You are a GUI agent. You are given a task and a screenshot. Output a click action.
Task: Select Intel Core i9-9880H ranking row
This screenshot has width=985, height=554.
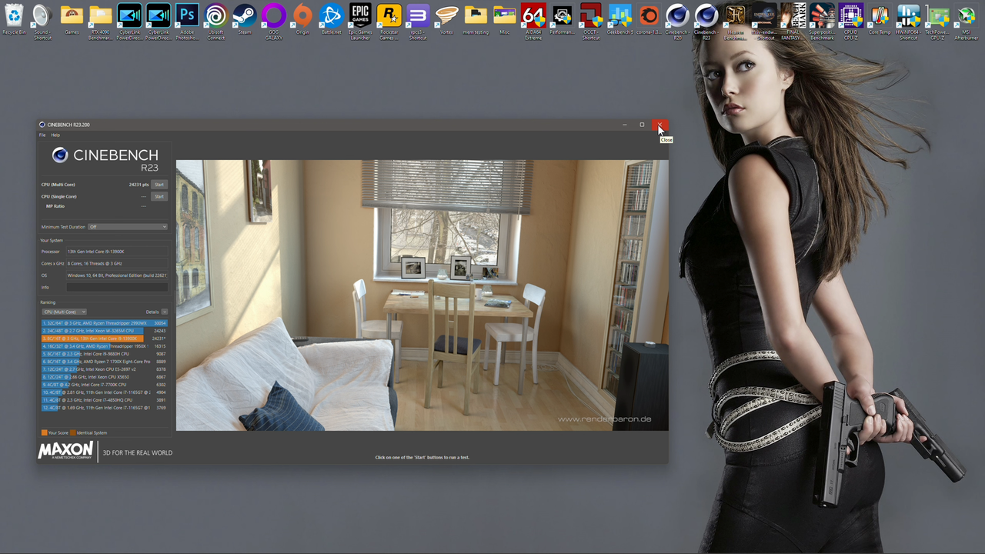pos(104,354)
